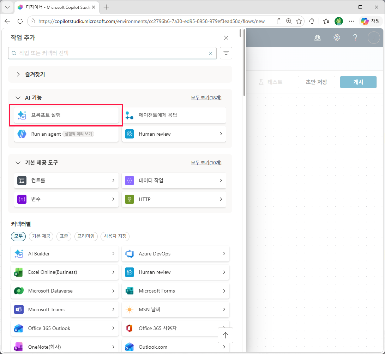
Task: Open the Microsoft Dataverse connector
Action: pyautogui.click(x=65, y=291)
